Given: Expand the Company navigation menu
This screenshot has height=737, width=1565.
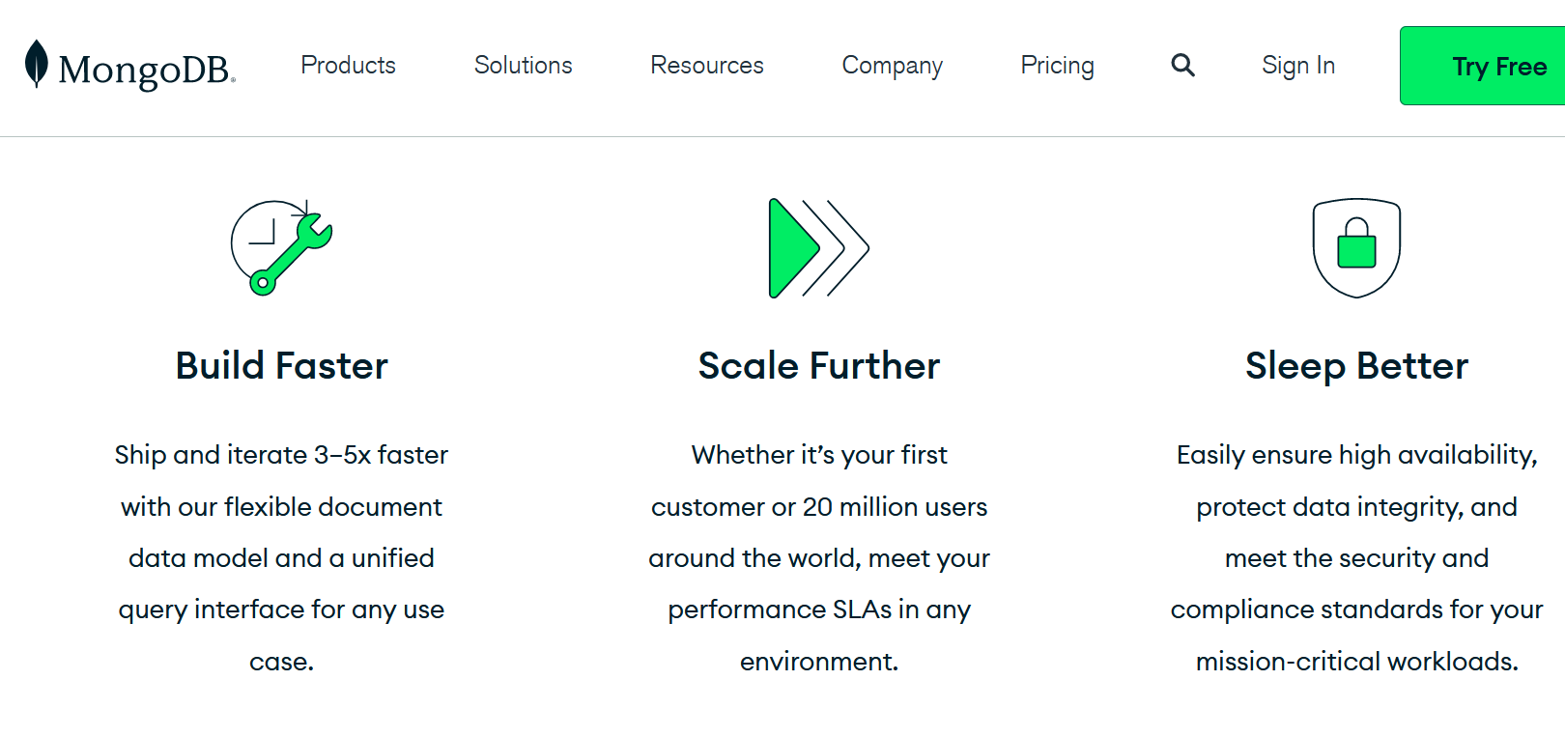Looking at the screenshot, I should click(892, 66).
